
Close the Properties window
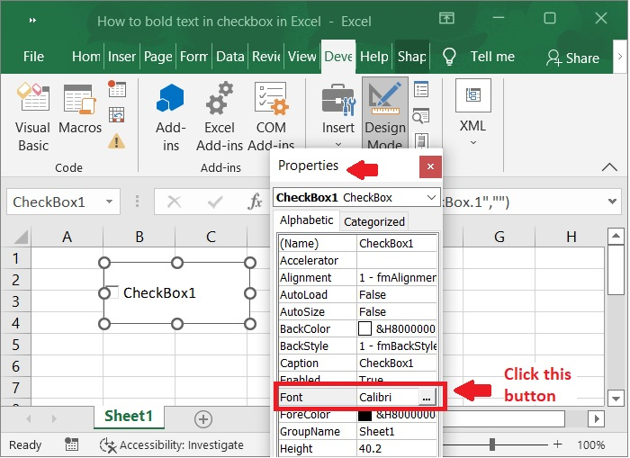[x=430, y=166]
